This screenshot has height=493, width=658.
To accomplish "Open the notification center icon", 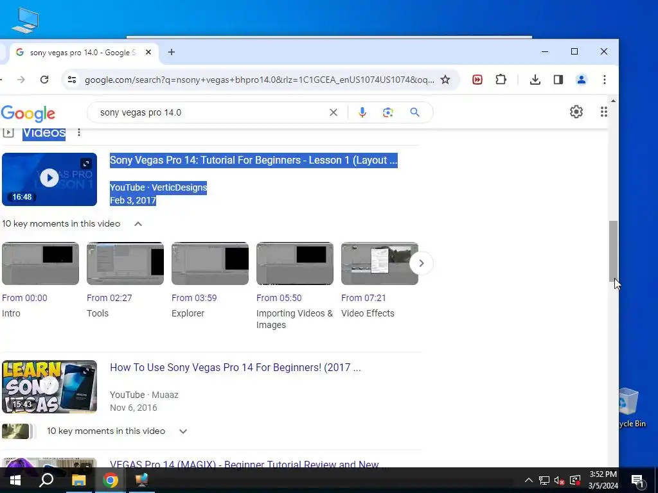I will [x=637, y=480].
